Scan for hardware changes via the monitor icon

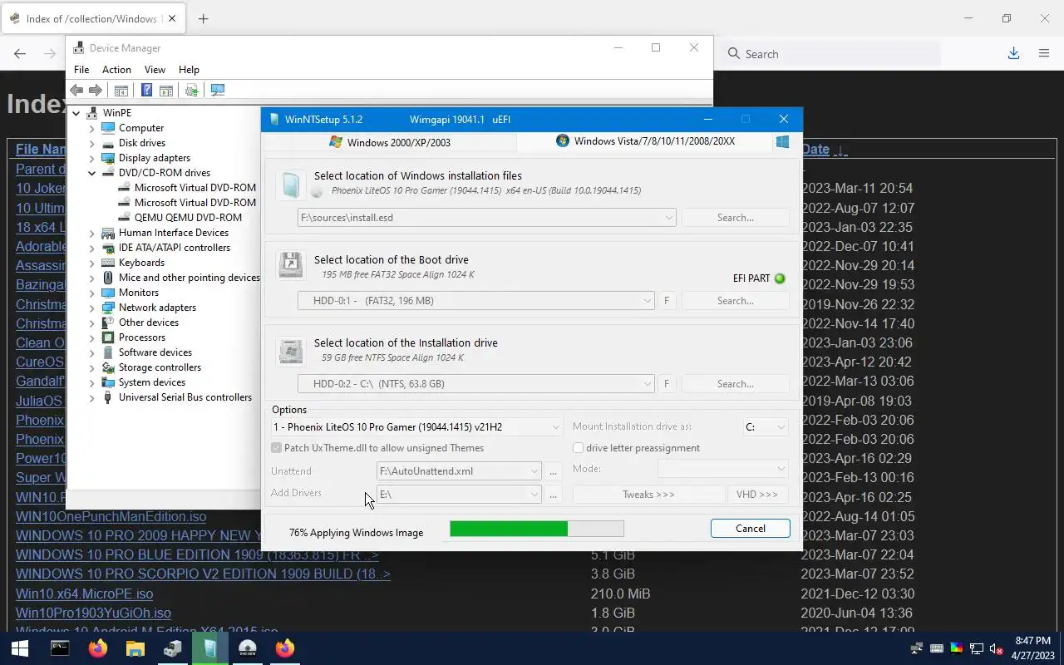218,90
